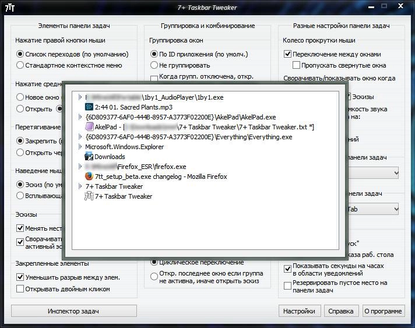Click the 7+ Taskbar Tweaker title bar logo
415x328 pixels.
tap(10, 8)
